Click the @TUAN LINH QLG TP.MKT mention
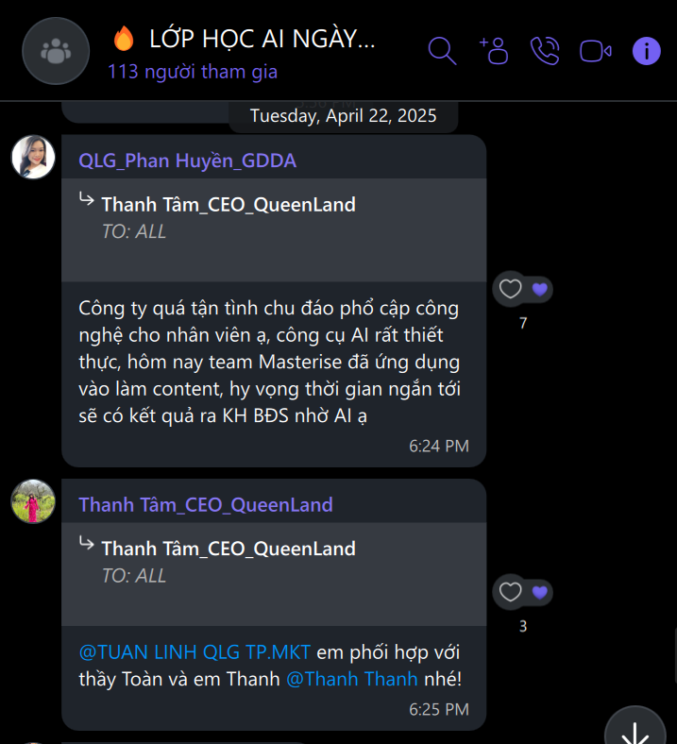Image resolution: width=677 pixels, height=744 pixels. pyautogui.click(x=195, y=652)
